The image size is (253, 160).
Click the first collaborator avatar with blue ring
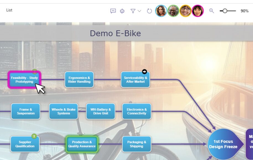tap(161, 11)
